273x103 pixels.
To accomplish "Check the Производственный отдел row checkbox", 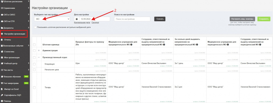I will pos(34,57).
